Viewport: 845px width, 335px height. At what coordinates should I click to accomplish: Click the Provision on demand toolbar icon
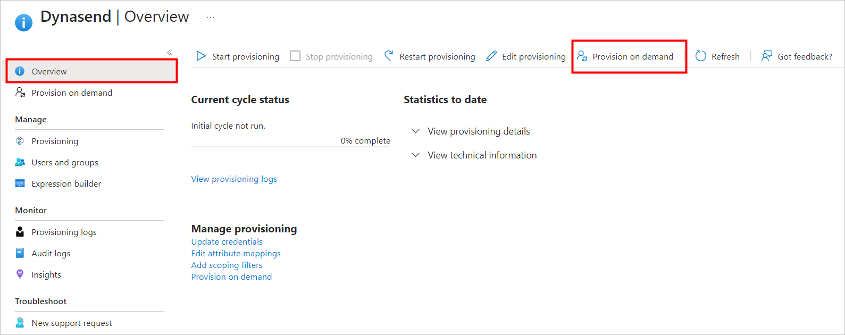(x=583, y=55)
